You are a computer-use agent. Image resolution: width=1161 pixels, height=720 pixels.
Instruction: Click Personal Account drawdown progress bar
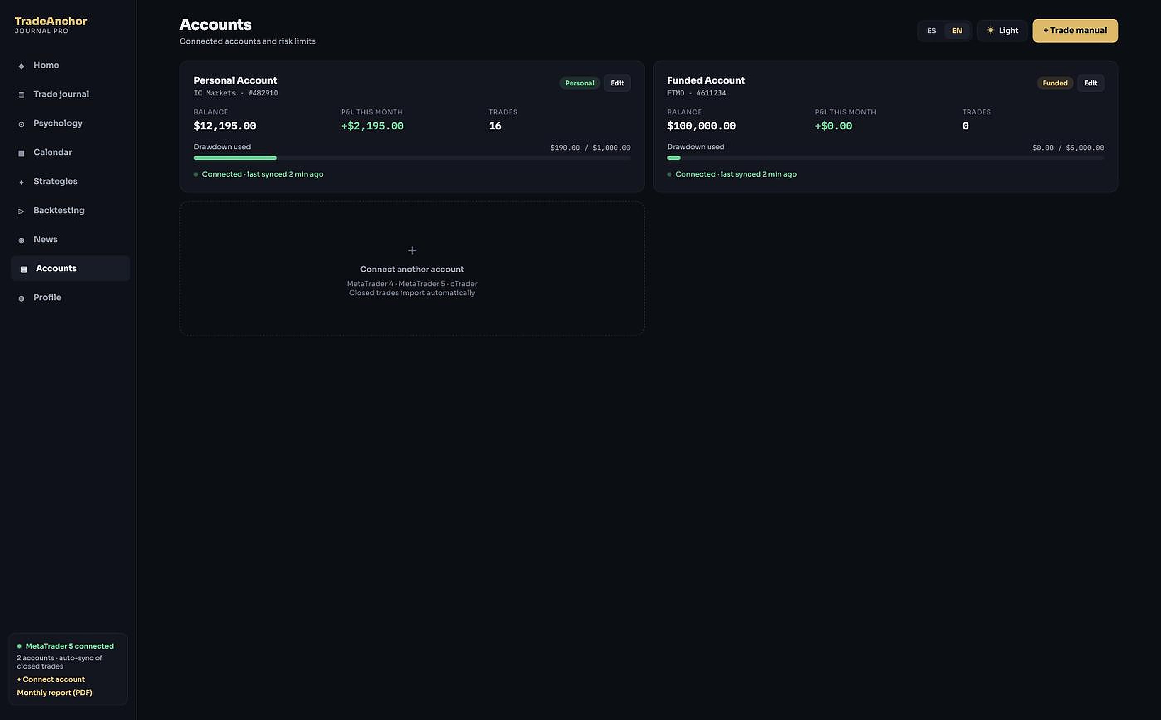(412, 158)
